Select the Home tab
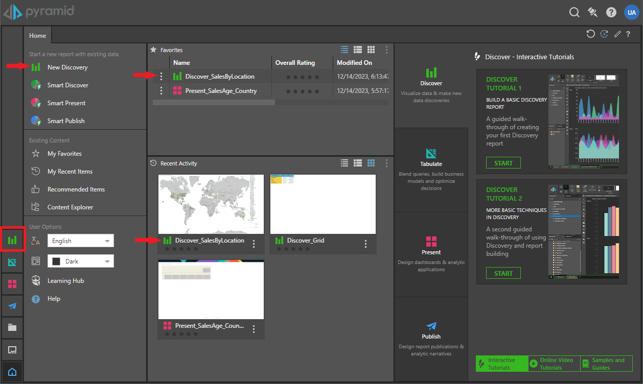 click(x=37, y=35)
